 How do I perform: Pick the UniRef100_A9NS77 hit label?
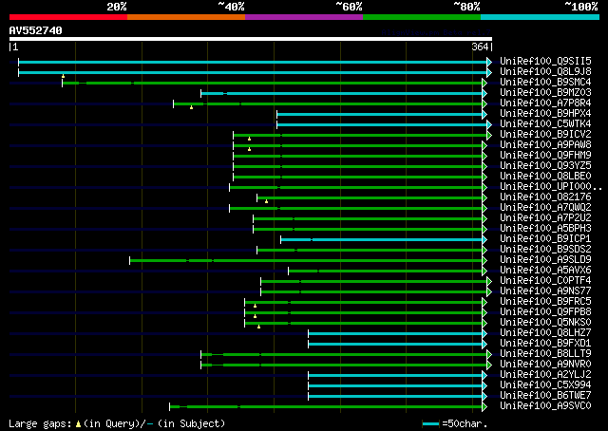pyautogui.click(x=545, y=291)
